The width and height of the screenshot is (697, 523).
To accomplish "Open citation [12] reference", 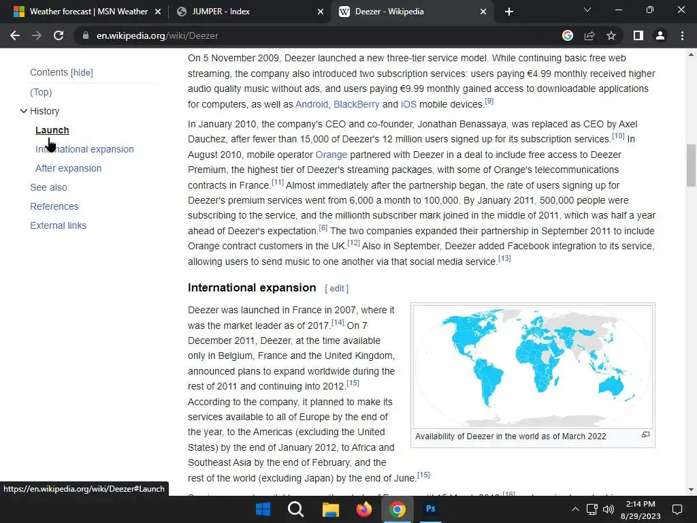I will 354,243.
